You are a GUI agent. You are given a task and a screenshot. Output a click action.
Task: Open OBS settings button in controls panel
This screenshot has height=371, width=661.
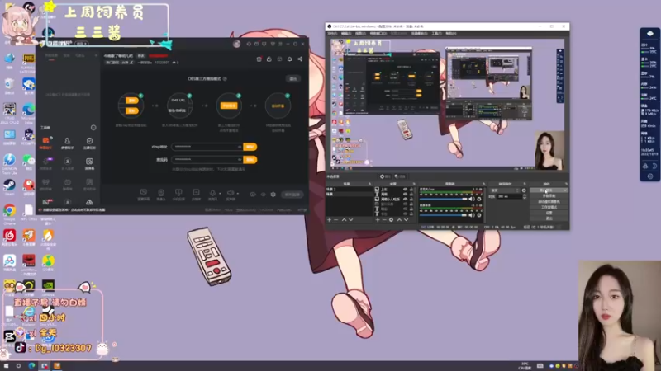tap(549, 213)
